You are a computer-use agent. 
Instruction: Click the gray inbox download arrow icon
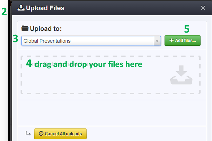pyautogui.click(x=181, y=75)
